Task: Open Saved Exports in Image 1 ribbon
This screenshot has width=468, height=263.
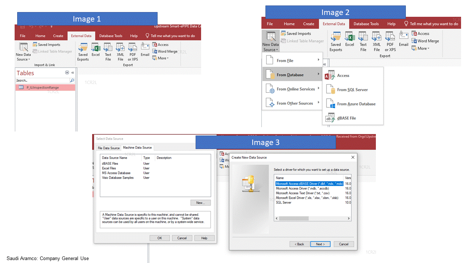Action: 83,52
